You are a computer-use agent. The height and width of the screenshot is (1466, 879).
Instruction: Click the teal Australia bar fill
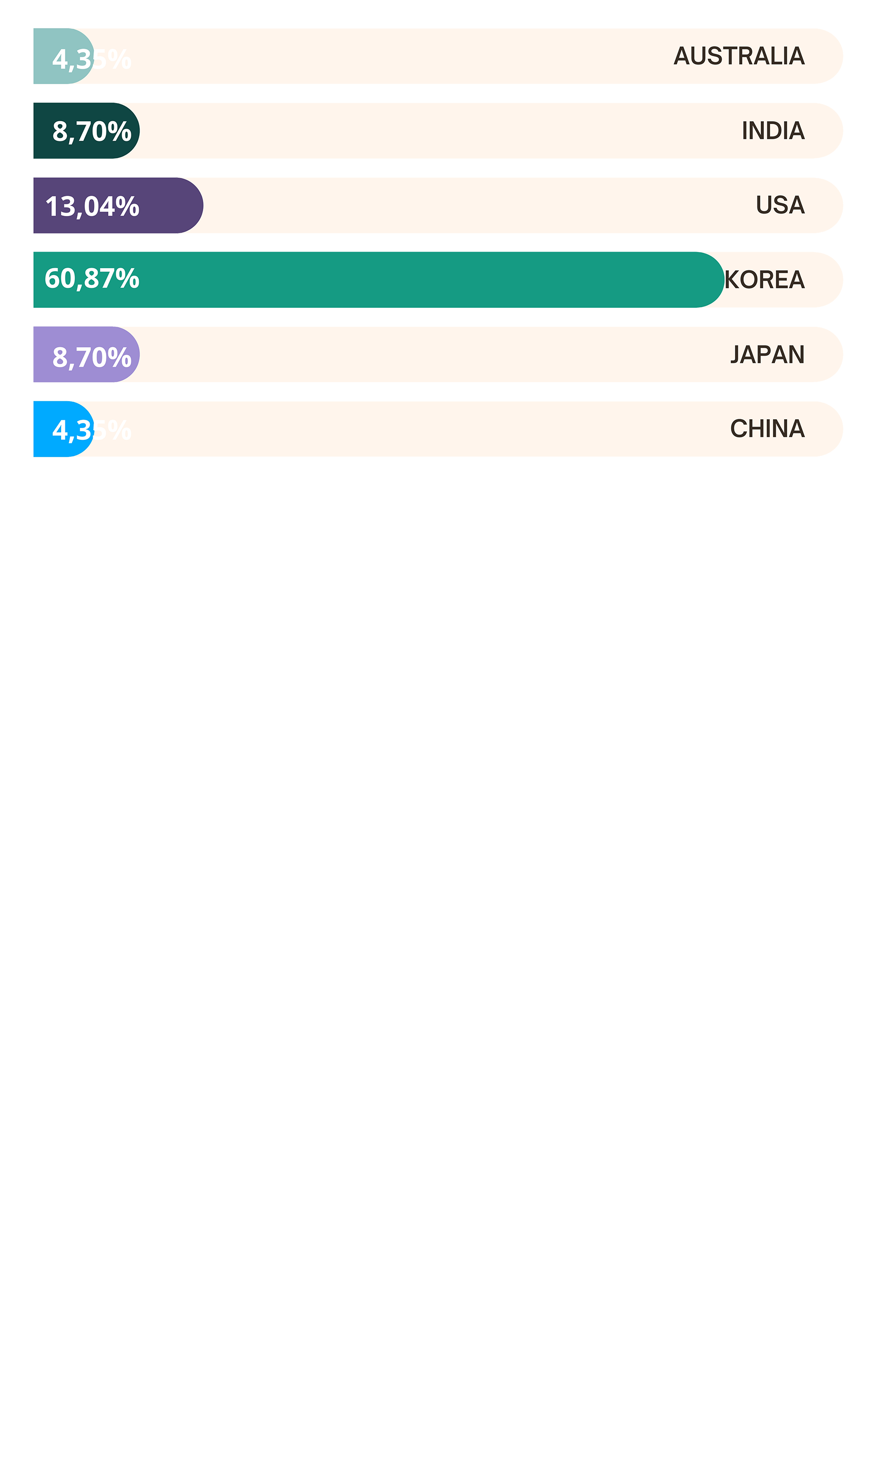pyautogui.click(x=63, y=56)
